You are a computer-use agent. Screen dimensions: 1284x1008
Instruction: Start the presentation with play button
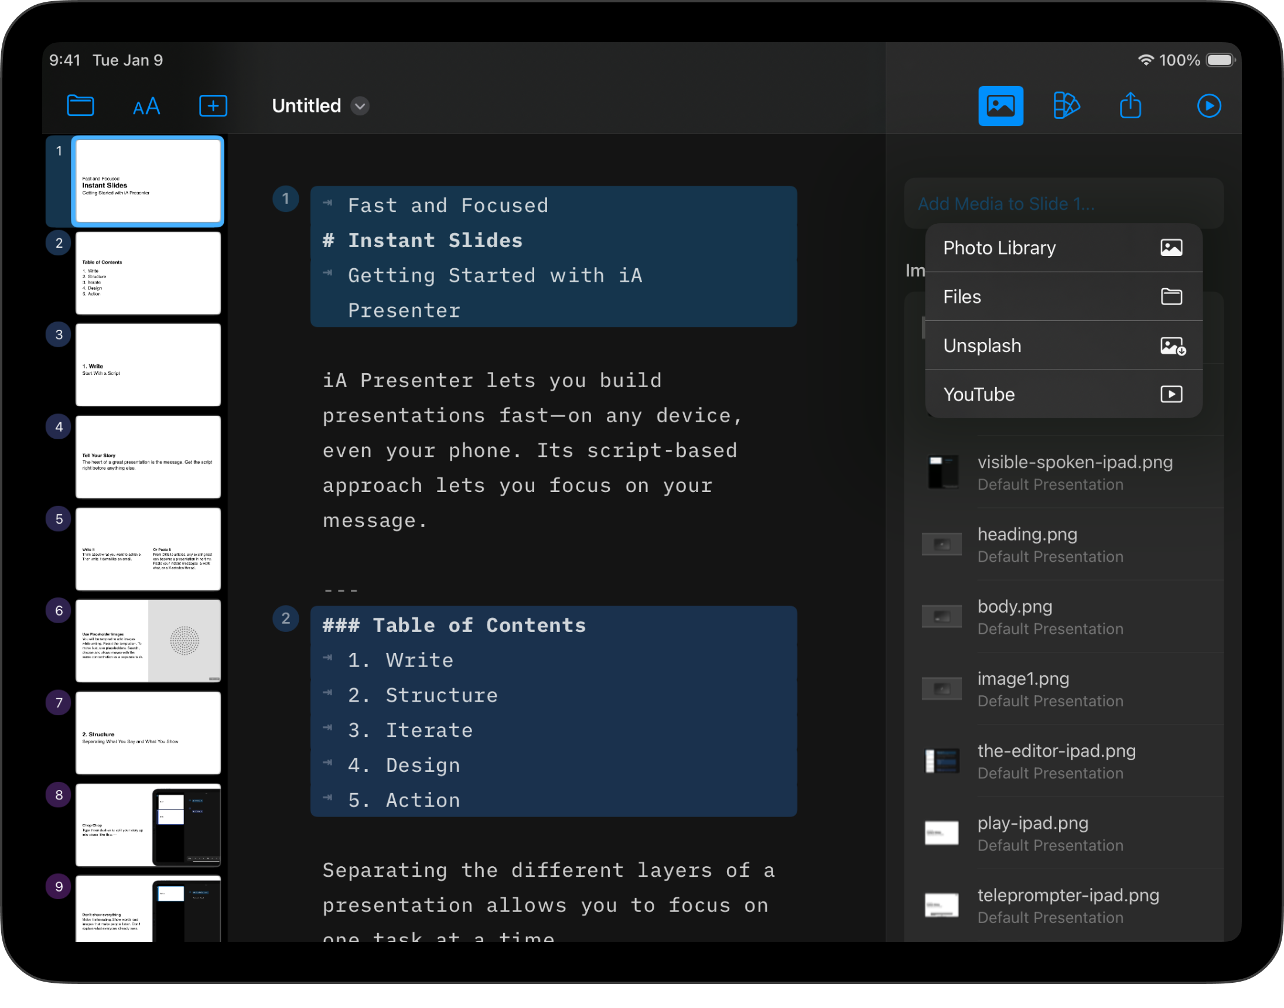pos(1208,106)
